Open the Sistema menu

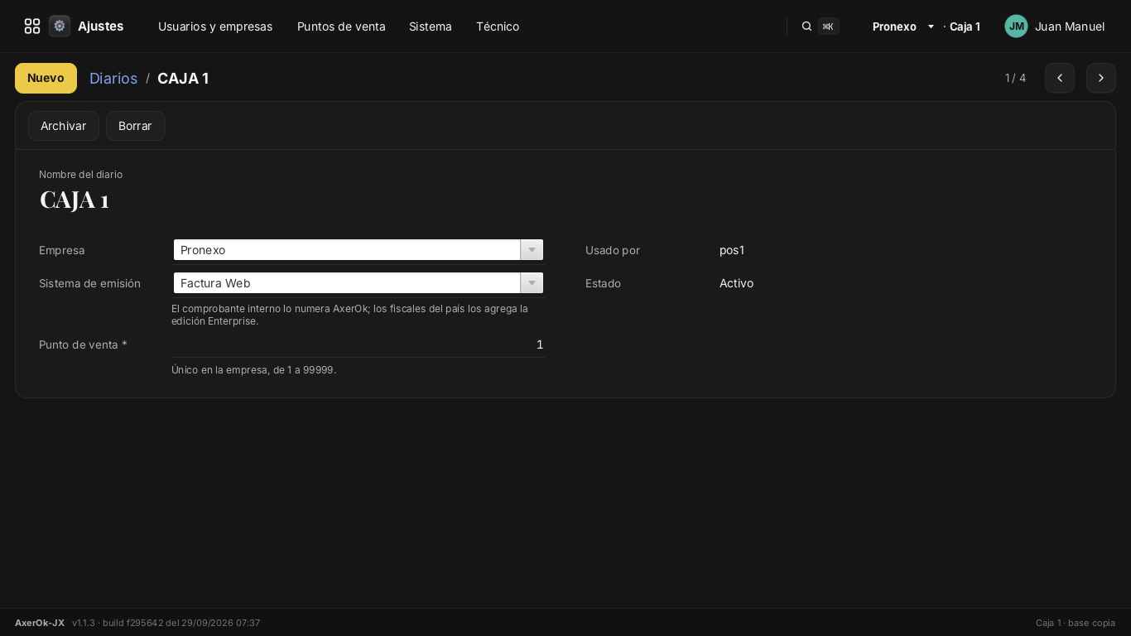(431, 26)
